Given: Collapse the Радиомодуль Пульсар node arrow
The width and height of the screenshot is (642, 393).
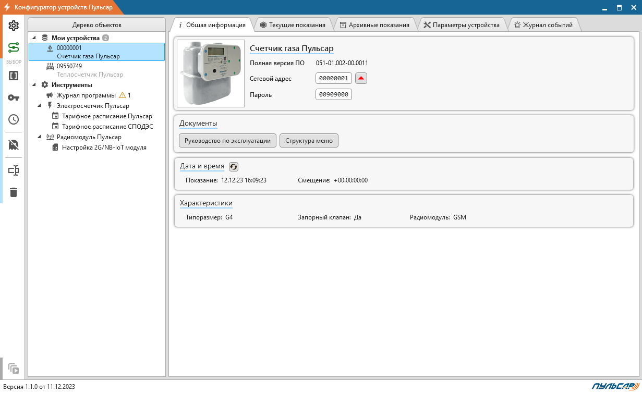Looking at the screenshot, I should point(39,137).
